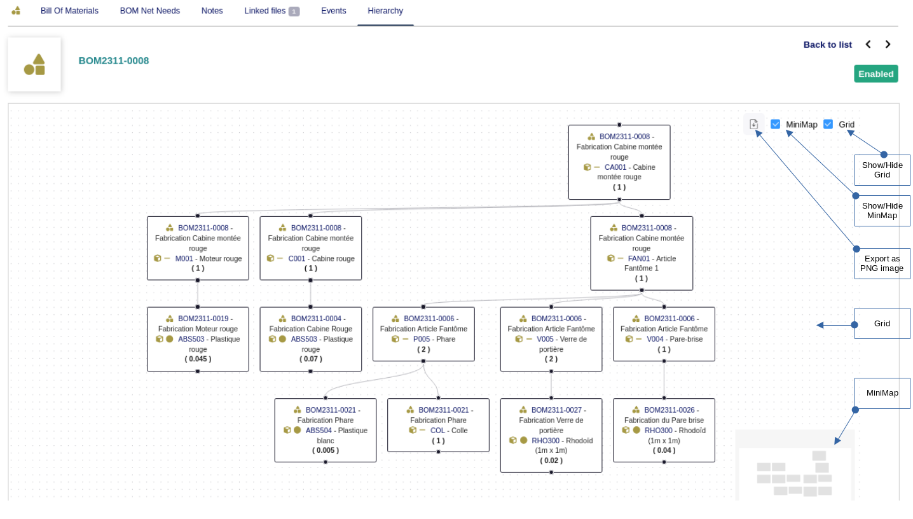Image resolution: width=913 pixels, height=519 pixels.
Task: Go to the next record with right chevron
Action: [x=888, y=45]
